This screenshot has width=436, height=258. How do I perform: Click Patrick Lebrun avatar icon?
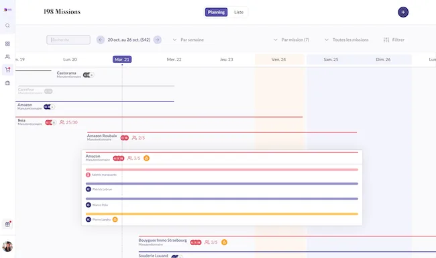[x=89, y=189]
